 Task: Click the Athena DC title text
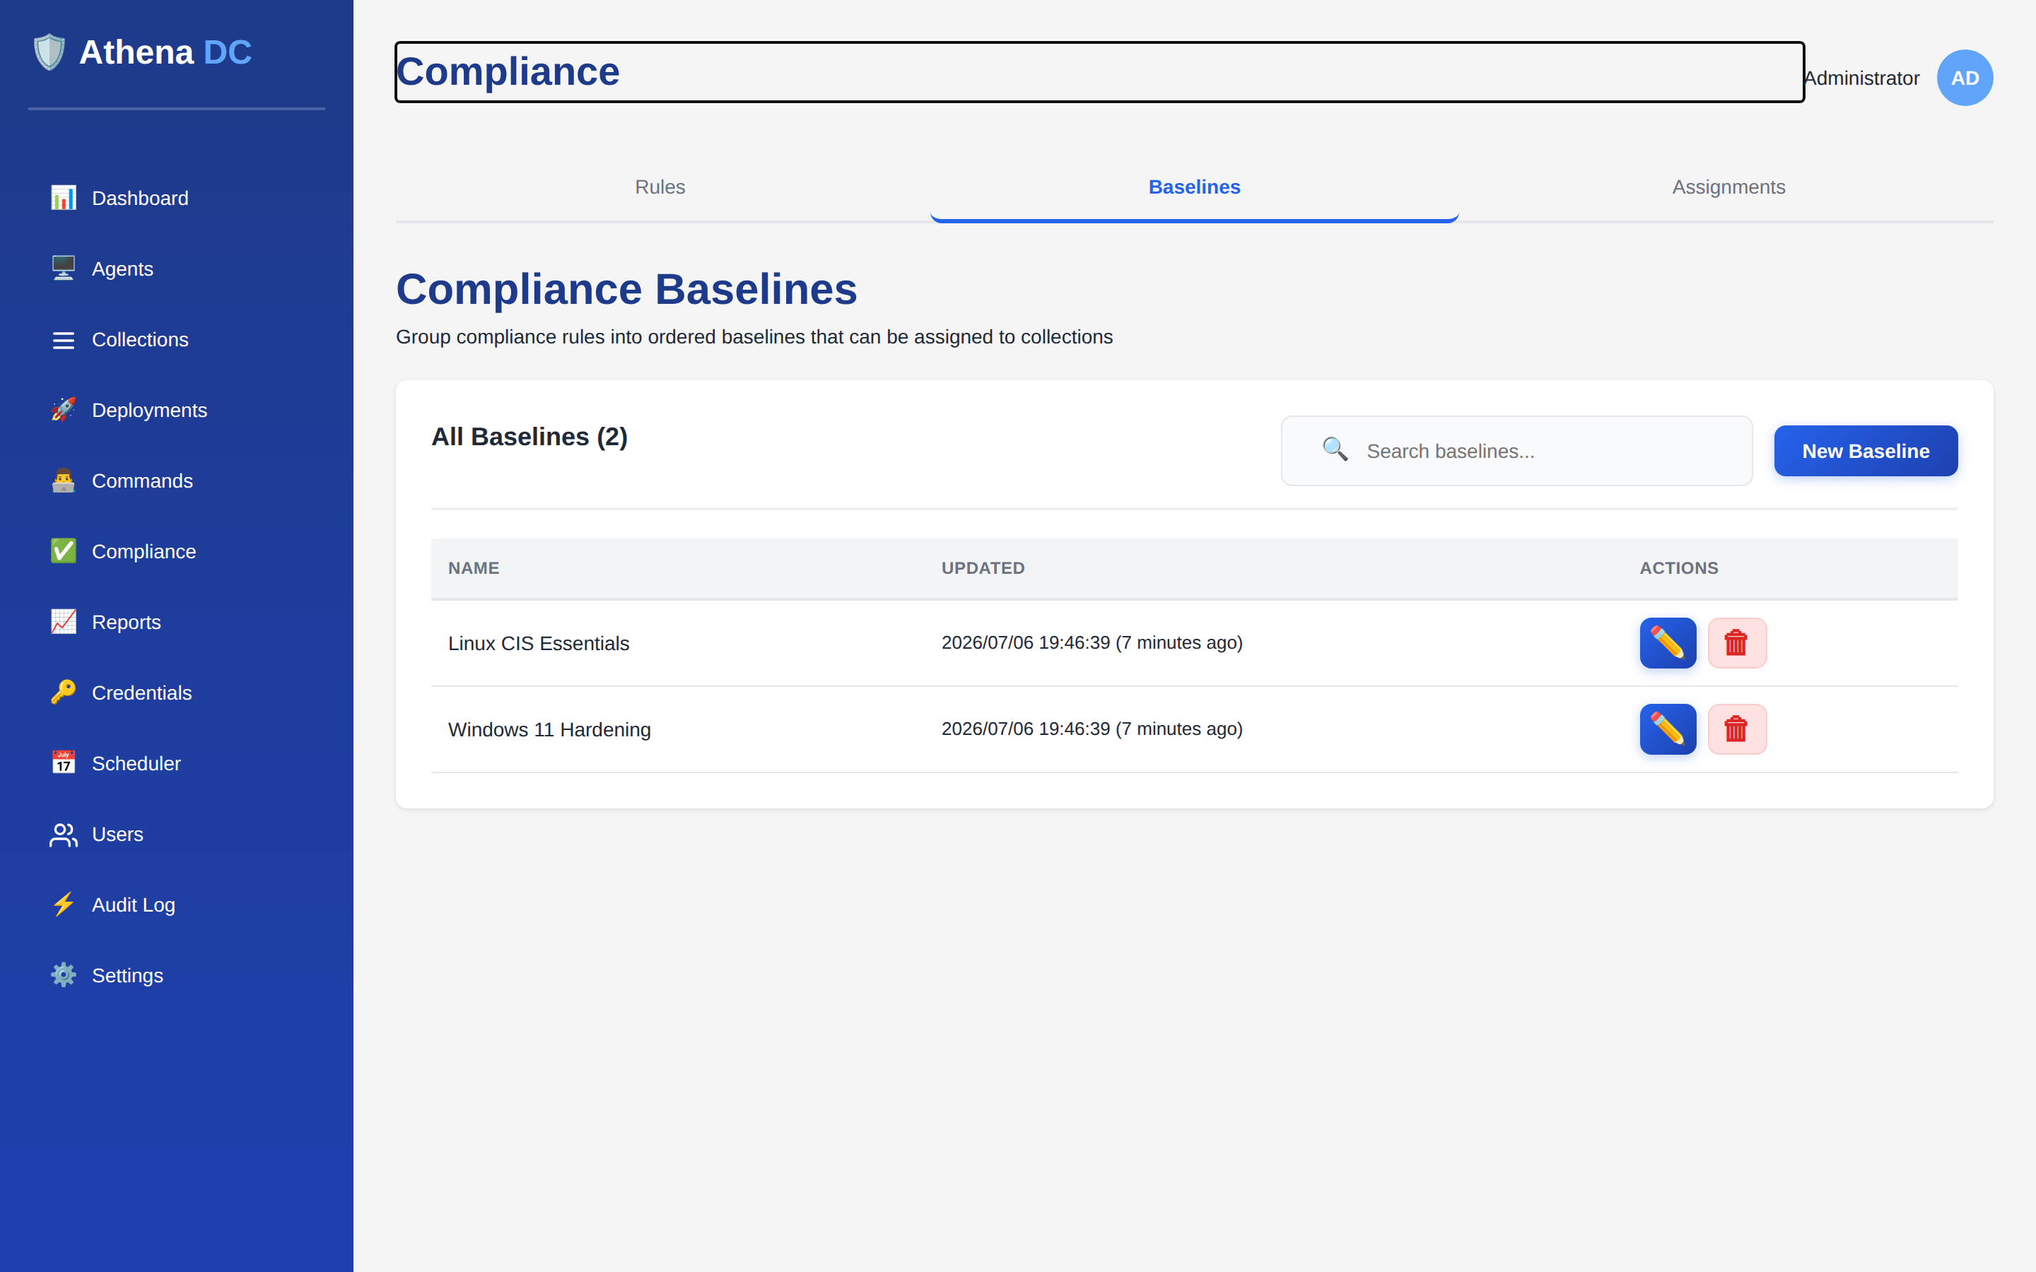pyautogui.click(x=165, y=52)
